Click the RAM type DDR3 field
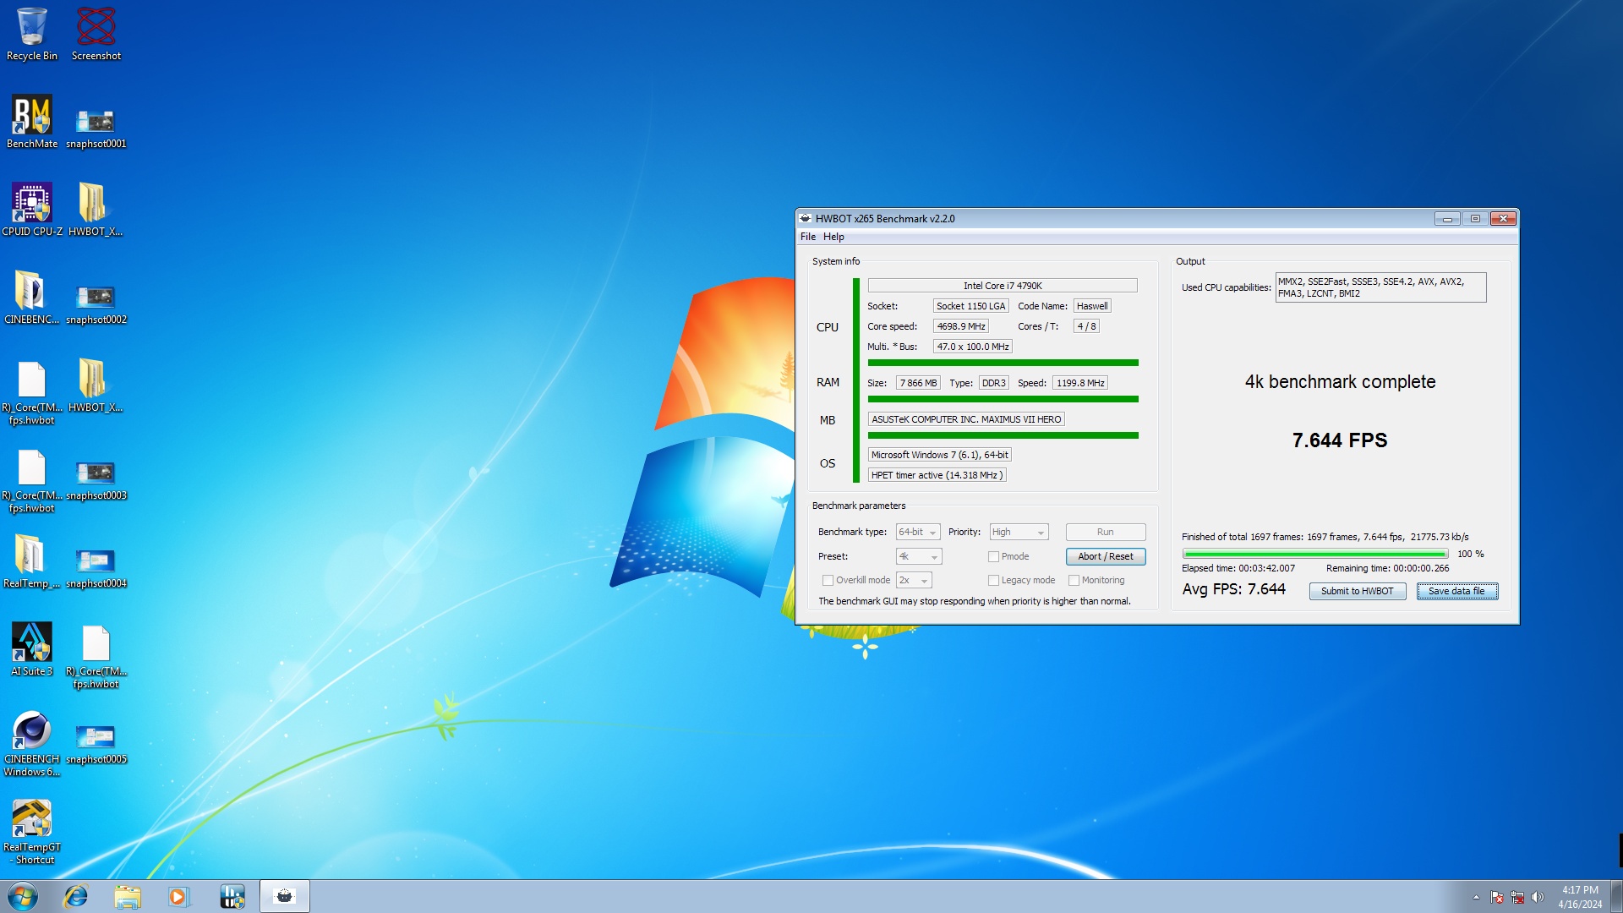The image size is (1623, 913). point(994,383)
